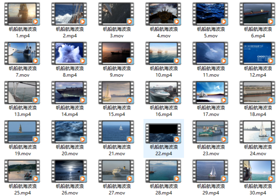Select deck view video icon 帆船航海波浪30.mp4

coord(257,171)
